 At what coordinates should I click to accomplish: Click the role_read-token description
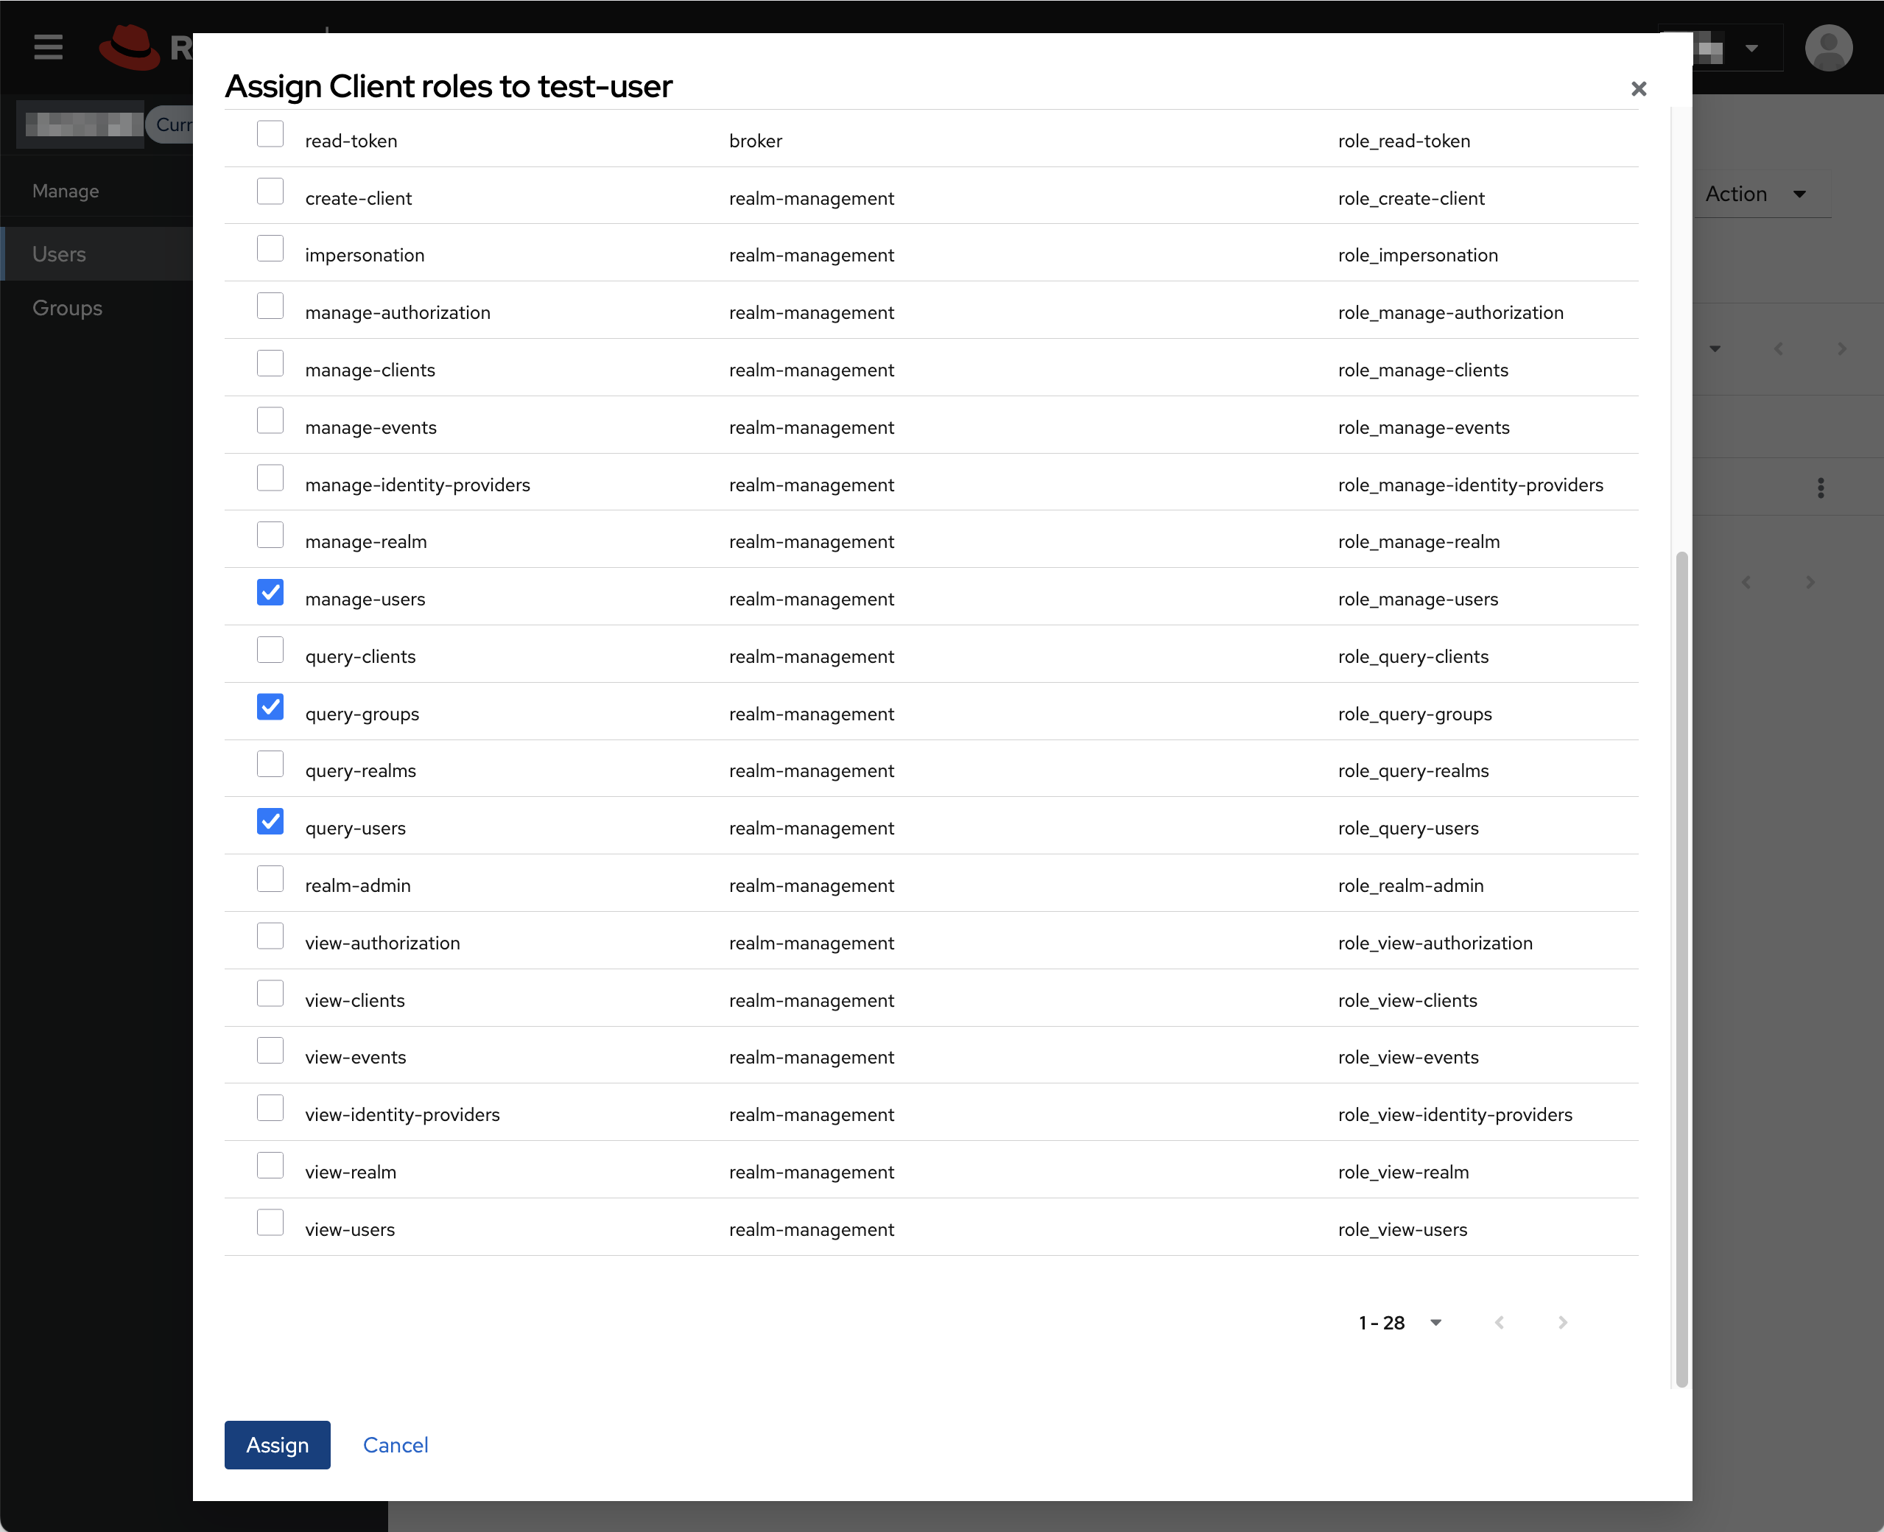click(x=1403, y=141)
